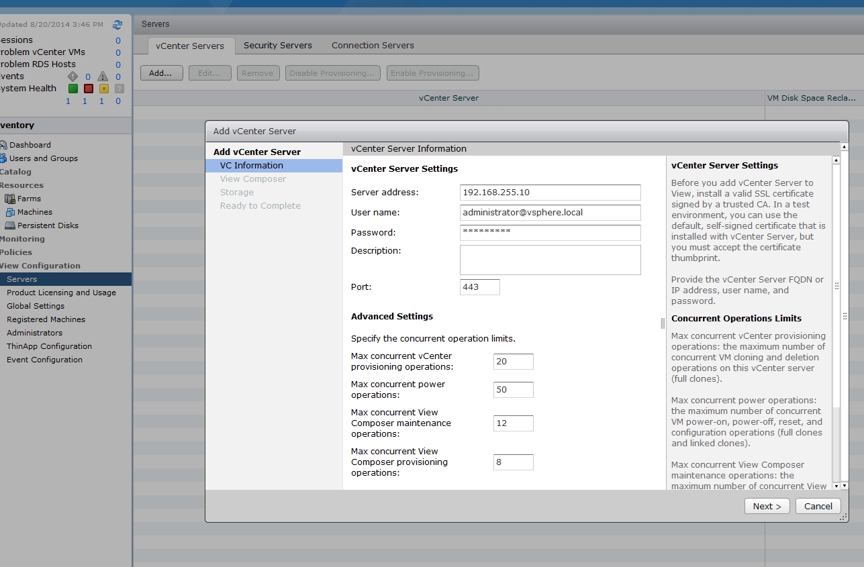The image size is (864, 567).
Task: Click the Problem vCenter VMs count
Action: 118,52
